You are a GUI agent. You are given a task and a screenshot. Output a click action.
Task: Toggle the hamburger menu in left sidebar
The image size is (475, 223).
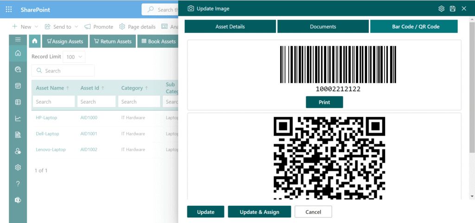pos(18,39)
